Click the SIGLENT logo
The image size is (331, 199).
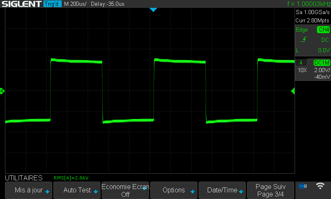21,4
